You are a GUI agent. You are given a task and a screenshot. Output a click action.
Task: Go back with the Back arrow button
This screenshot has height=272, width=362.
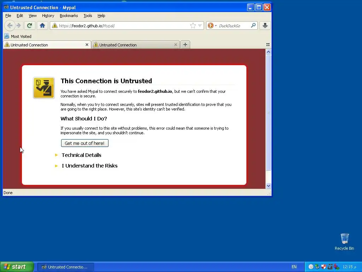pos(10,25)
